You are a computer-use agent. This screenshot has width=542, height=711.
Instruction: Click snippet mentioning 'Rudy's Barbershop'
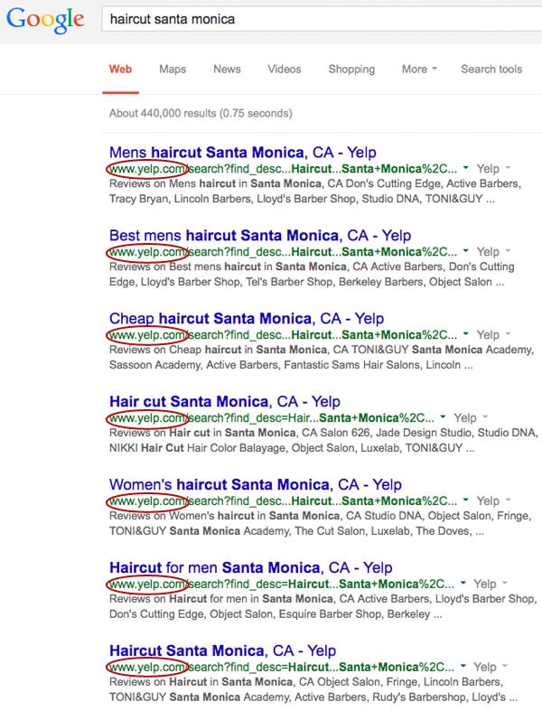(313, 688)
